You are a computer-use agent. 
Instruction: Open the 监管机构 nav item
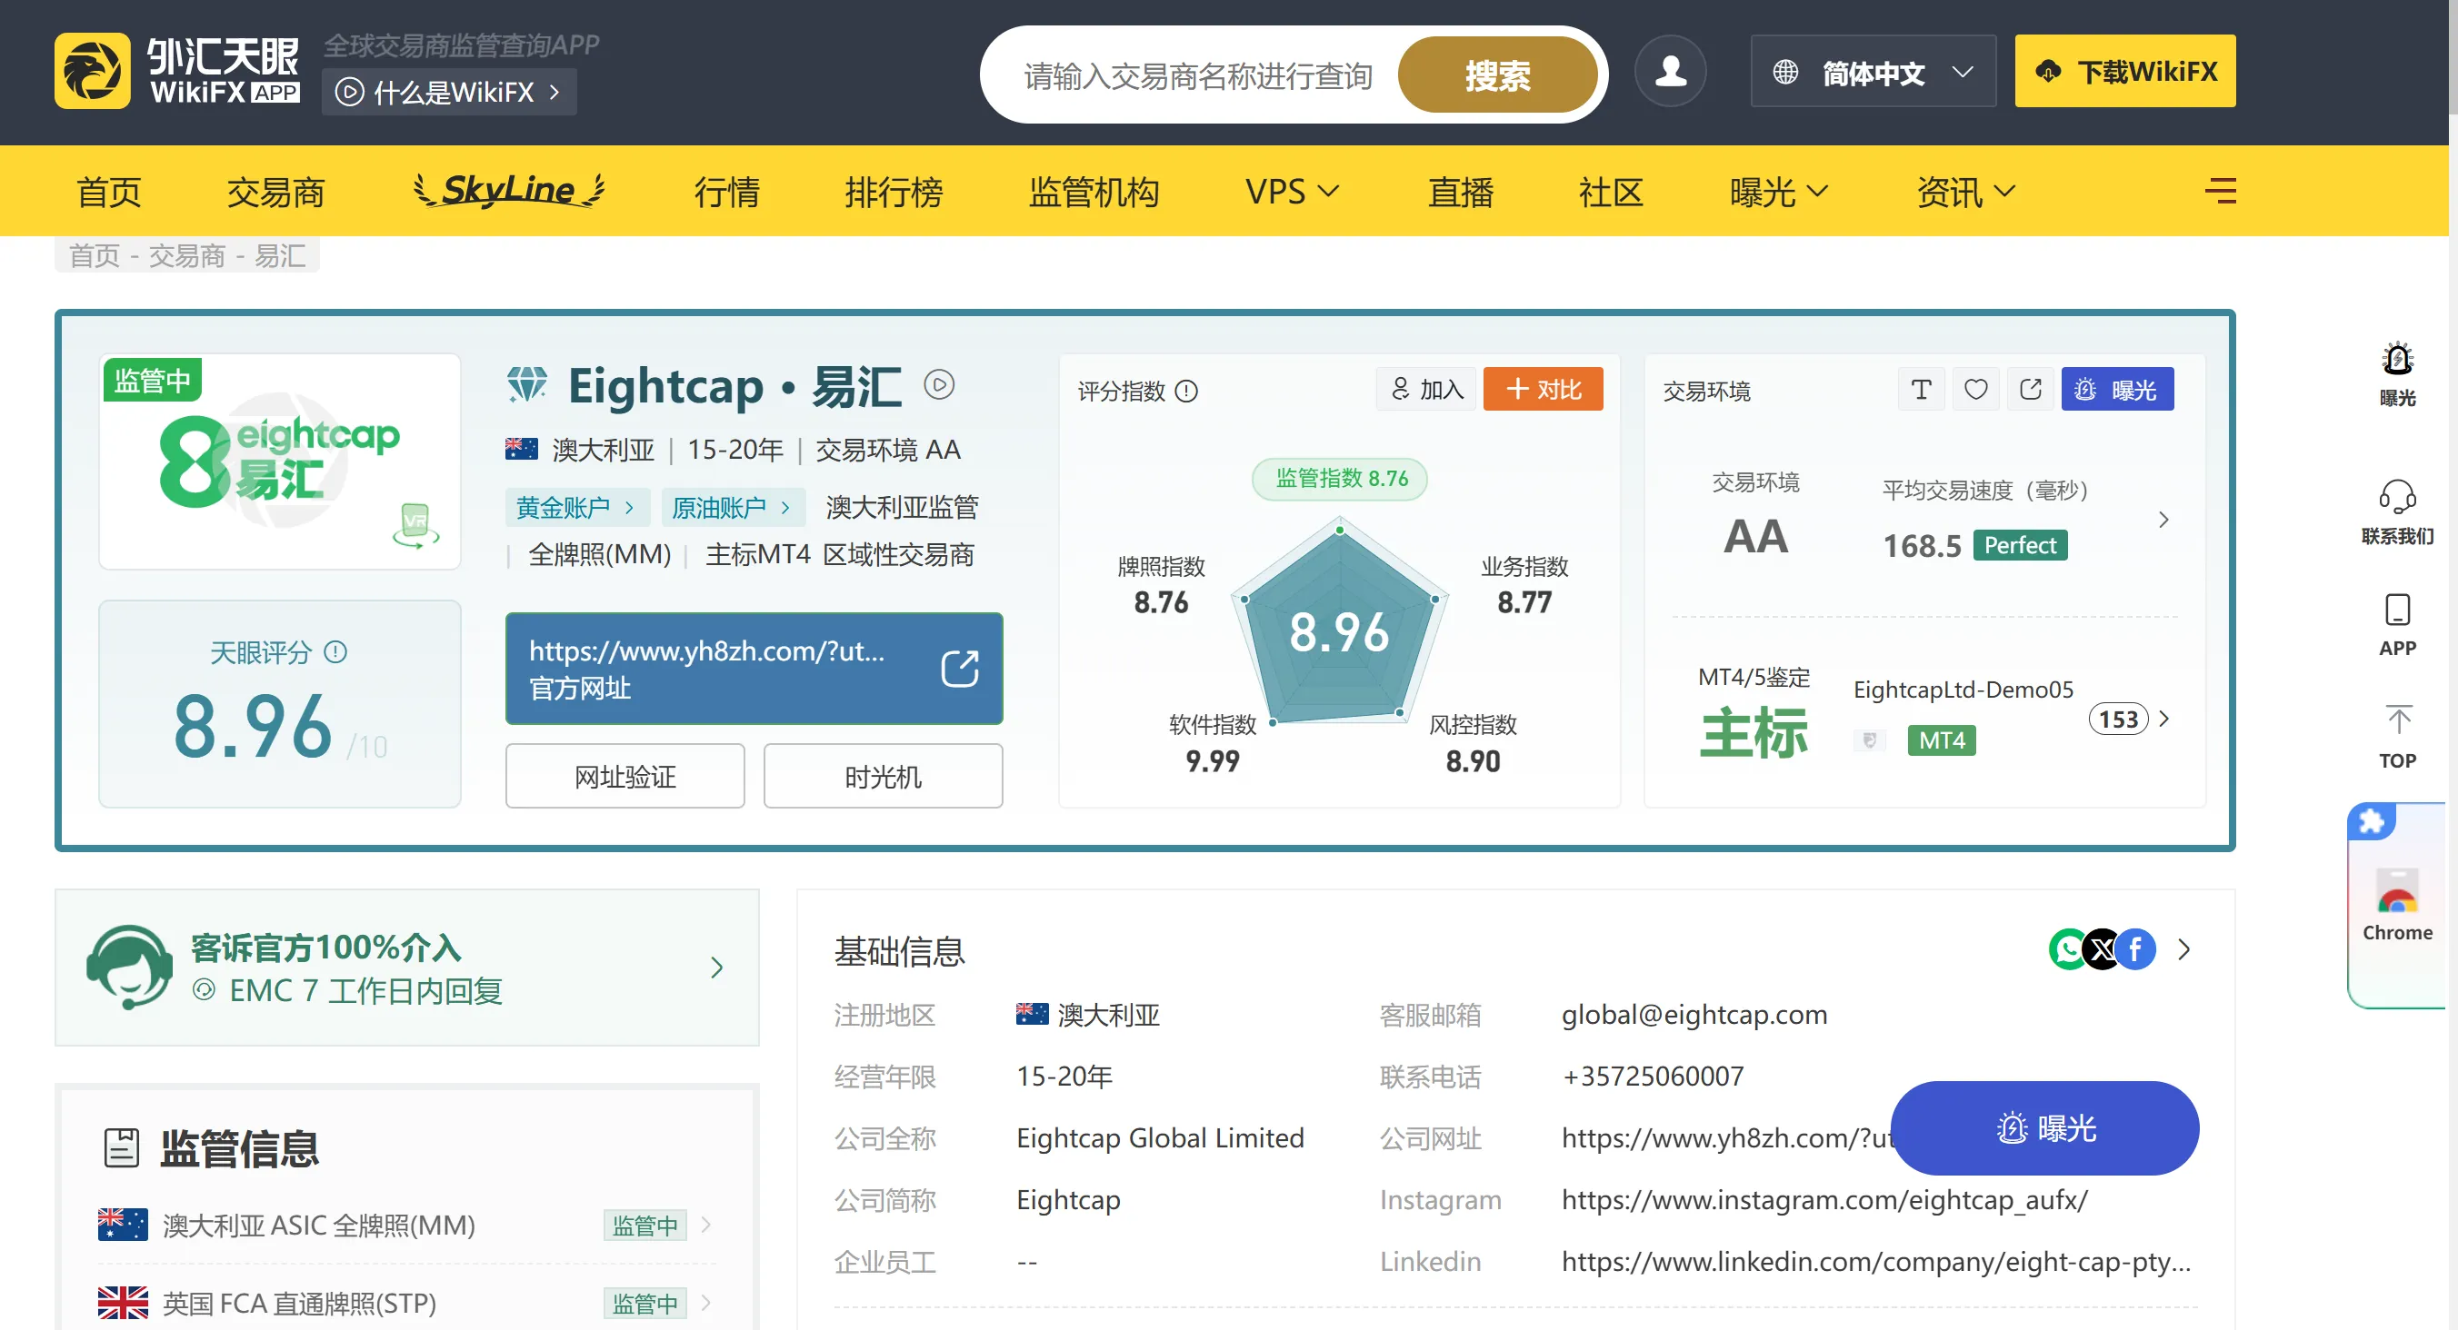coord(1094,192)
